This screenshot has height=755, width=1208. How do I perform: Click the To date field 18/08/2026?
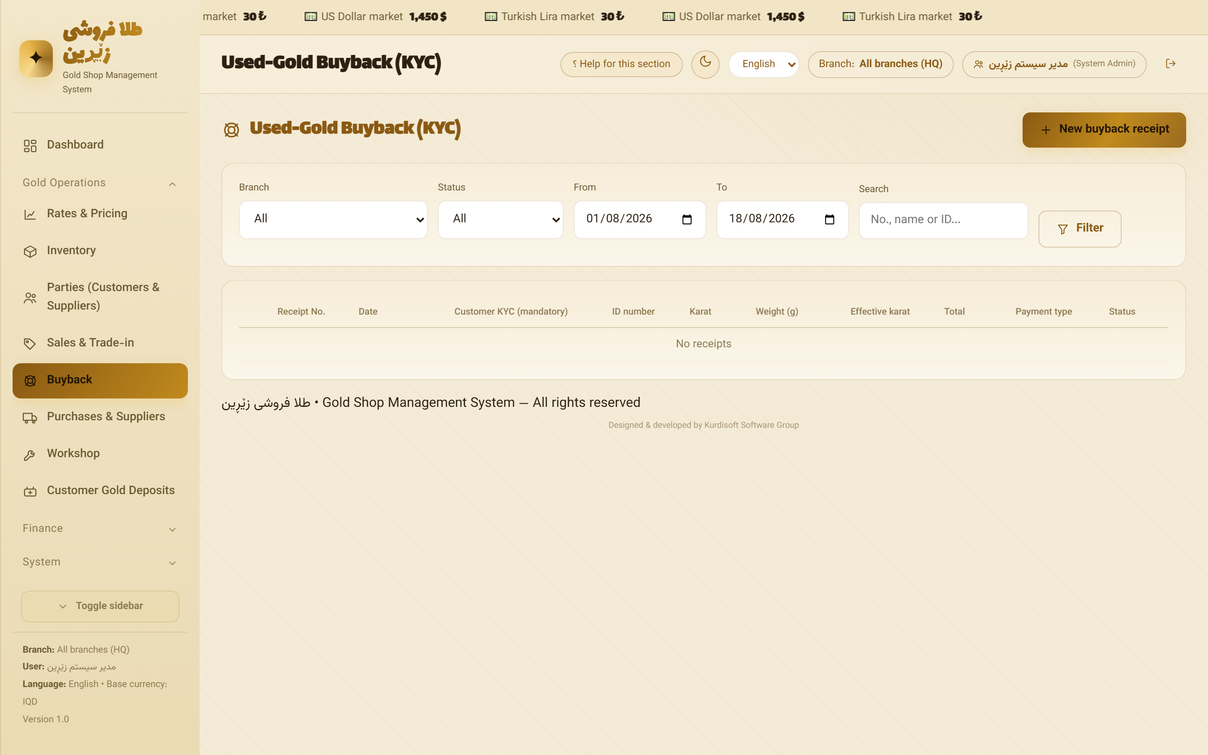tap(782, 220)
